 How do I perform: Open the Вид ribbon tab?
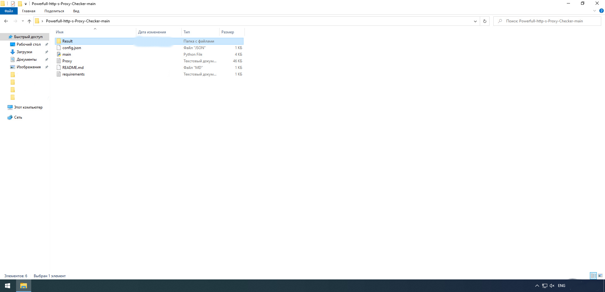coord(76,11)
